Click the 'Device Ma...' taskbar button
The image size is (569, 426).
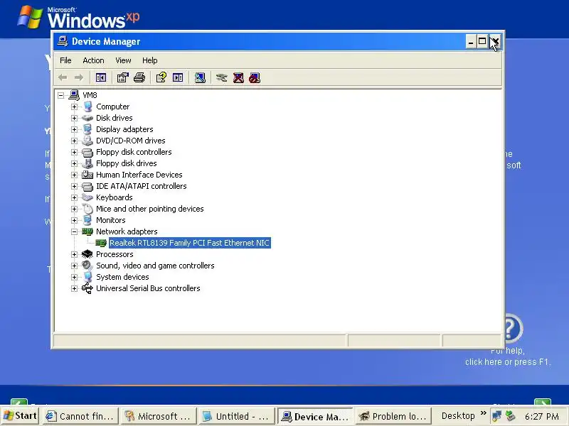(x=315, y=416)
